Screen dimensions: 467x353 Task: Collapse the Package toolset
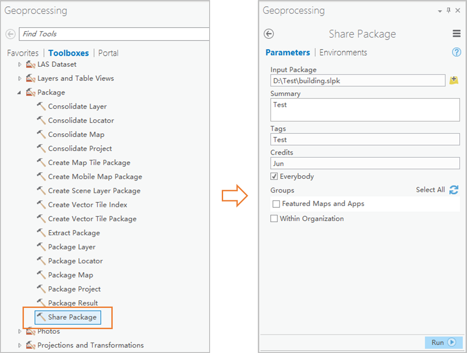click(19, 92)
